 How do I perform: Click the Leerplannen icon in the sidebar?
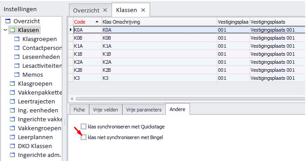[13, 137]
